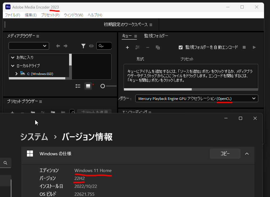The height and width of the screenshot is (197, 270).
Task: Open the 初期設定のワークスペース menu icon
Action: pyautogui.click(x=151, y=25)
